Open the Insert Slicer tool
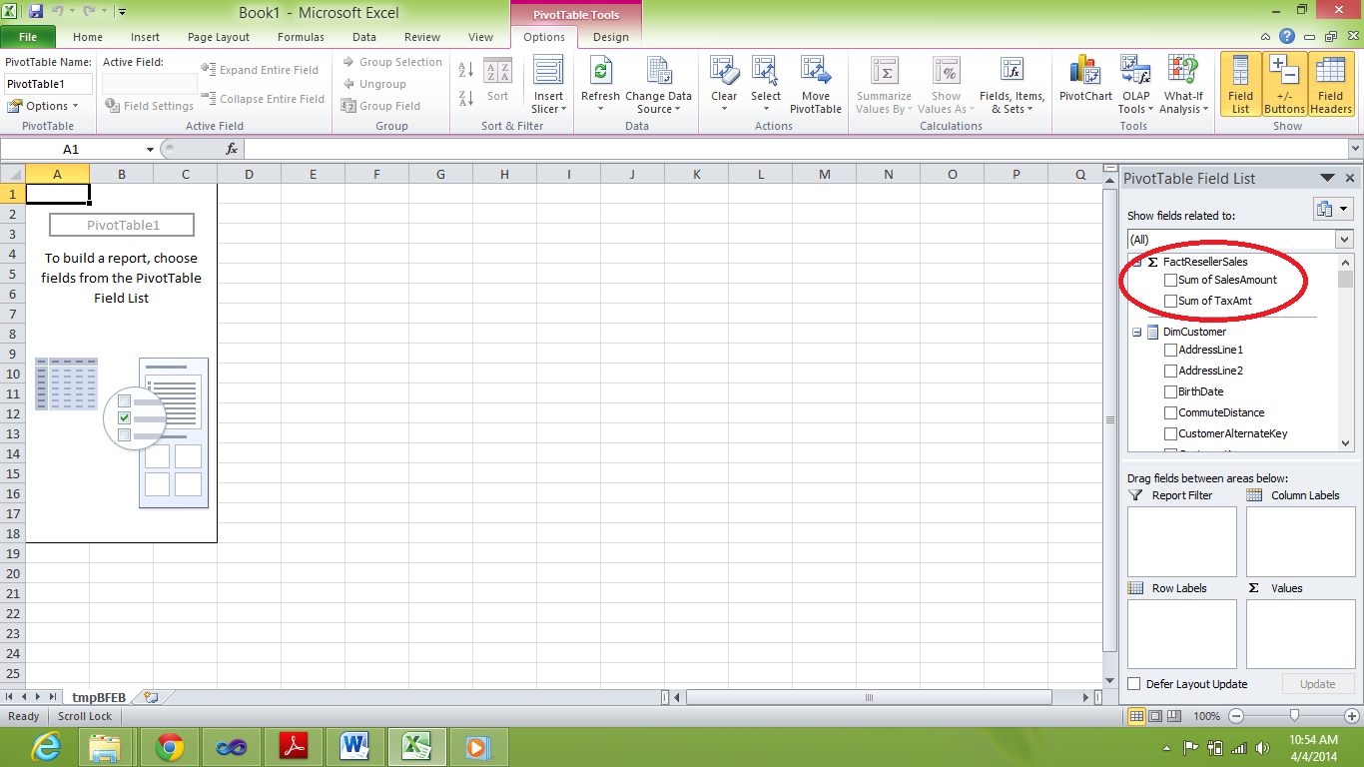 (x=548, y=86)
